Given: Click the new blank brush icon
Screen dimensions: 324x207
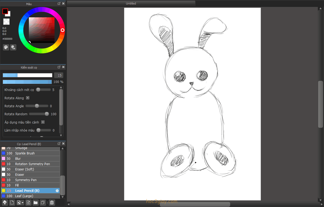Looking at the screenshot, I should 12,202.
